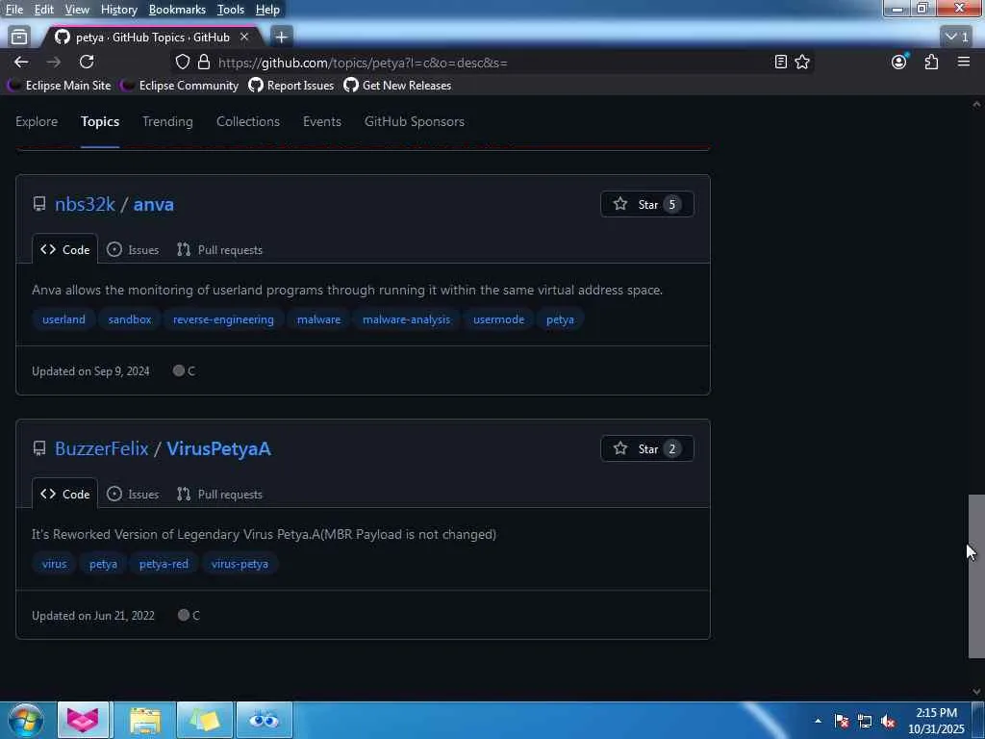This screenshot has width=985, height=739.
Task: Open Pull requests tab of anva
Action: [x=220, y=249]
